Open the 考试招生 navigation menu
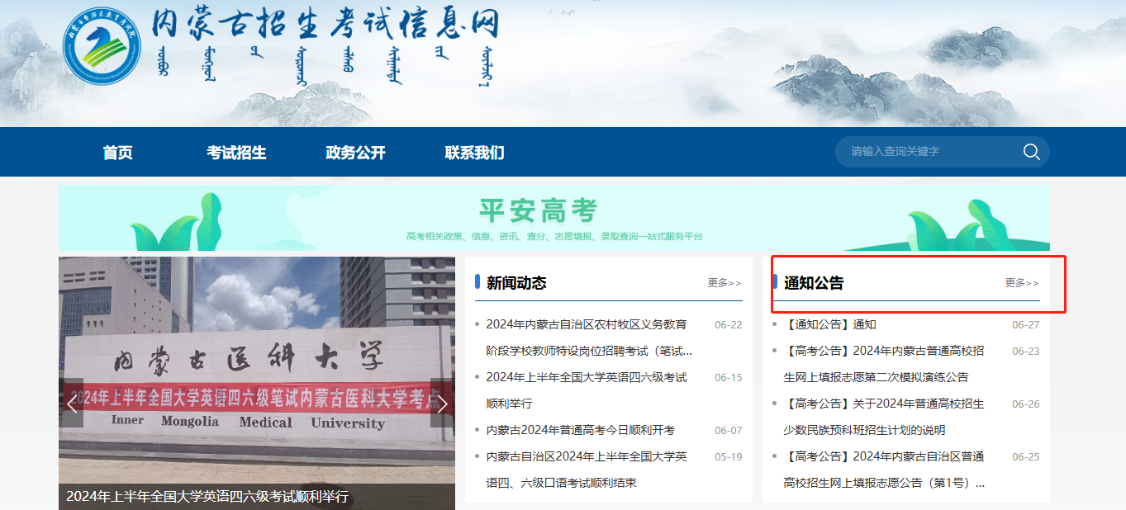The height and width of the screenshot is (510, 1126). (236, 153)
